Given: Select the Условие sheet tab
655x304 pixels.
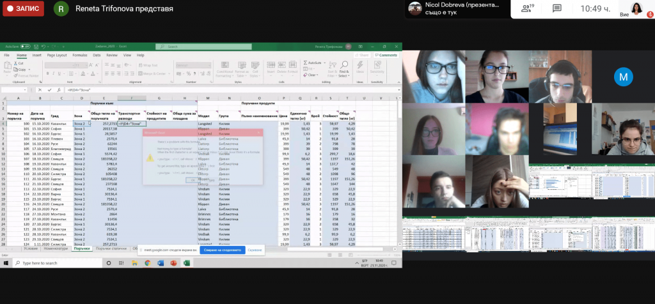Looking at the screenshot, I should [x=31, y=249].
